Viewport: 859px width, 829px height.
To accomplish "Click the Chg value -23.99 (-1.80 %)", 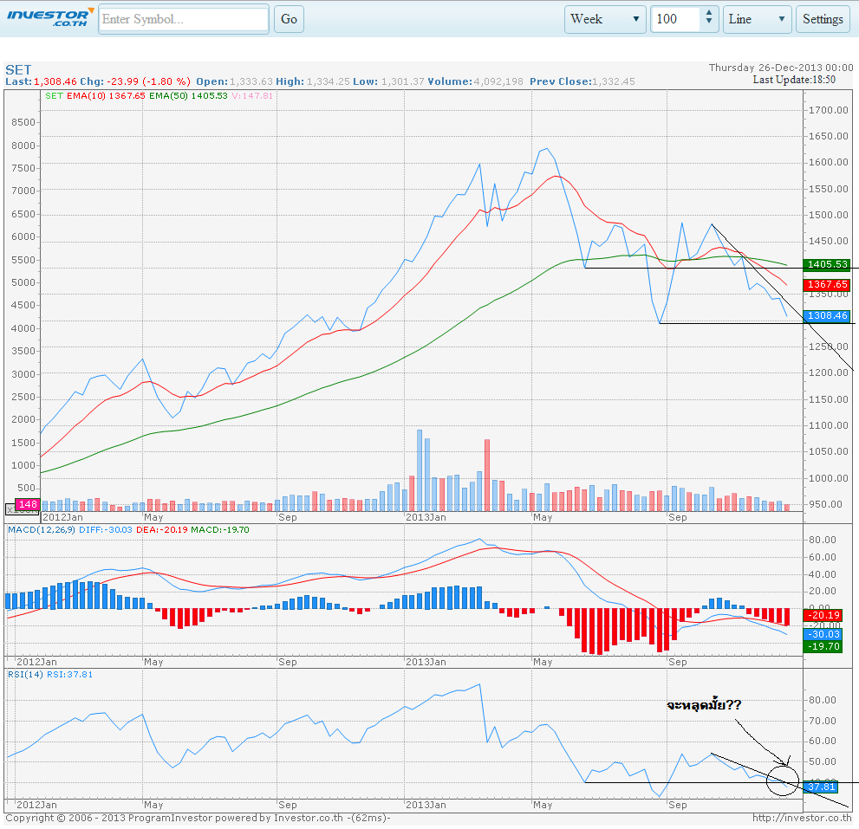I will (x=148, y=81).
